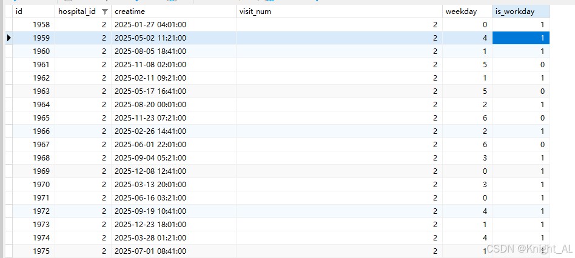
Task: Select highlighted is_workday cell in row 1959
Action: point(521,38)
